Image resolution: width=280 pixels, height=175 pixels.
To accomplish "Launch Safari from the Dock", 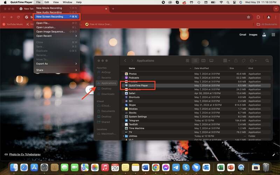I will [x=24, y=168].
